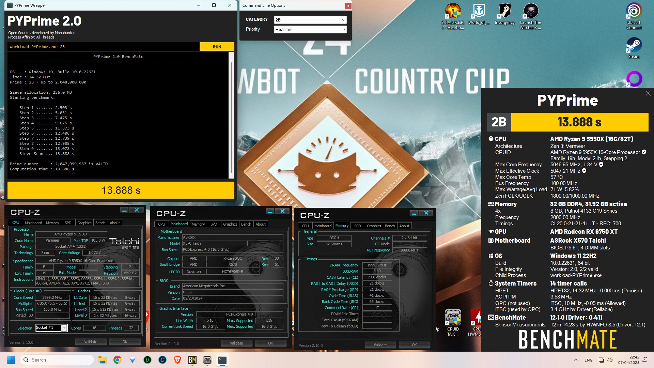Open the blue V-shaped taskbar app
The image size is (654, 368).
[133, 360]
